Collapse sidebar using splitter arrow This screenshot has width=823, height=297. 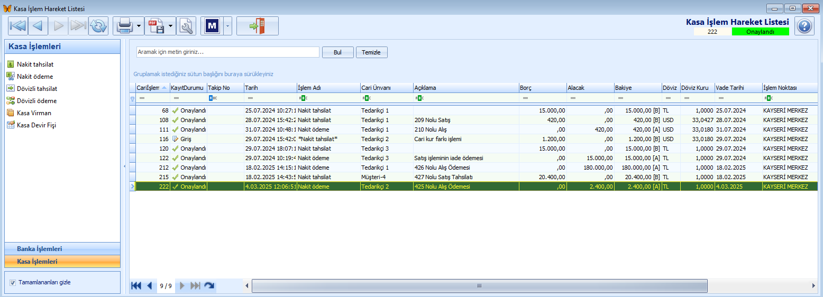point(125,166)
